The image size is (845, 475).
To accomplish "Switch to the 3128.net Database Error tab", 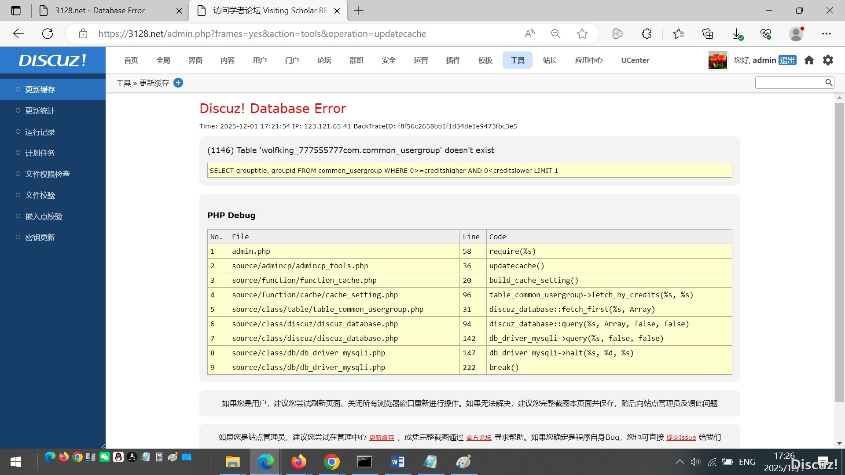I will (x=100, y=11).
